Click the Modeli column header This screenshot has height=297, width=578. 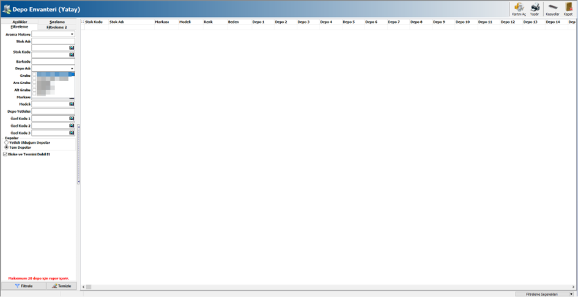(x=191, y=22)
